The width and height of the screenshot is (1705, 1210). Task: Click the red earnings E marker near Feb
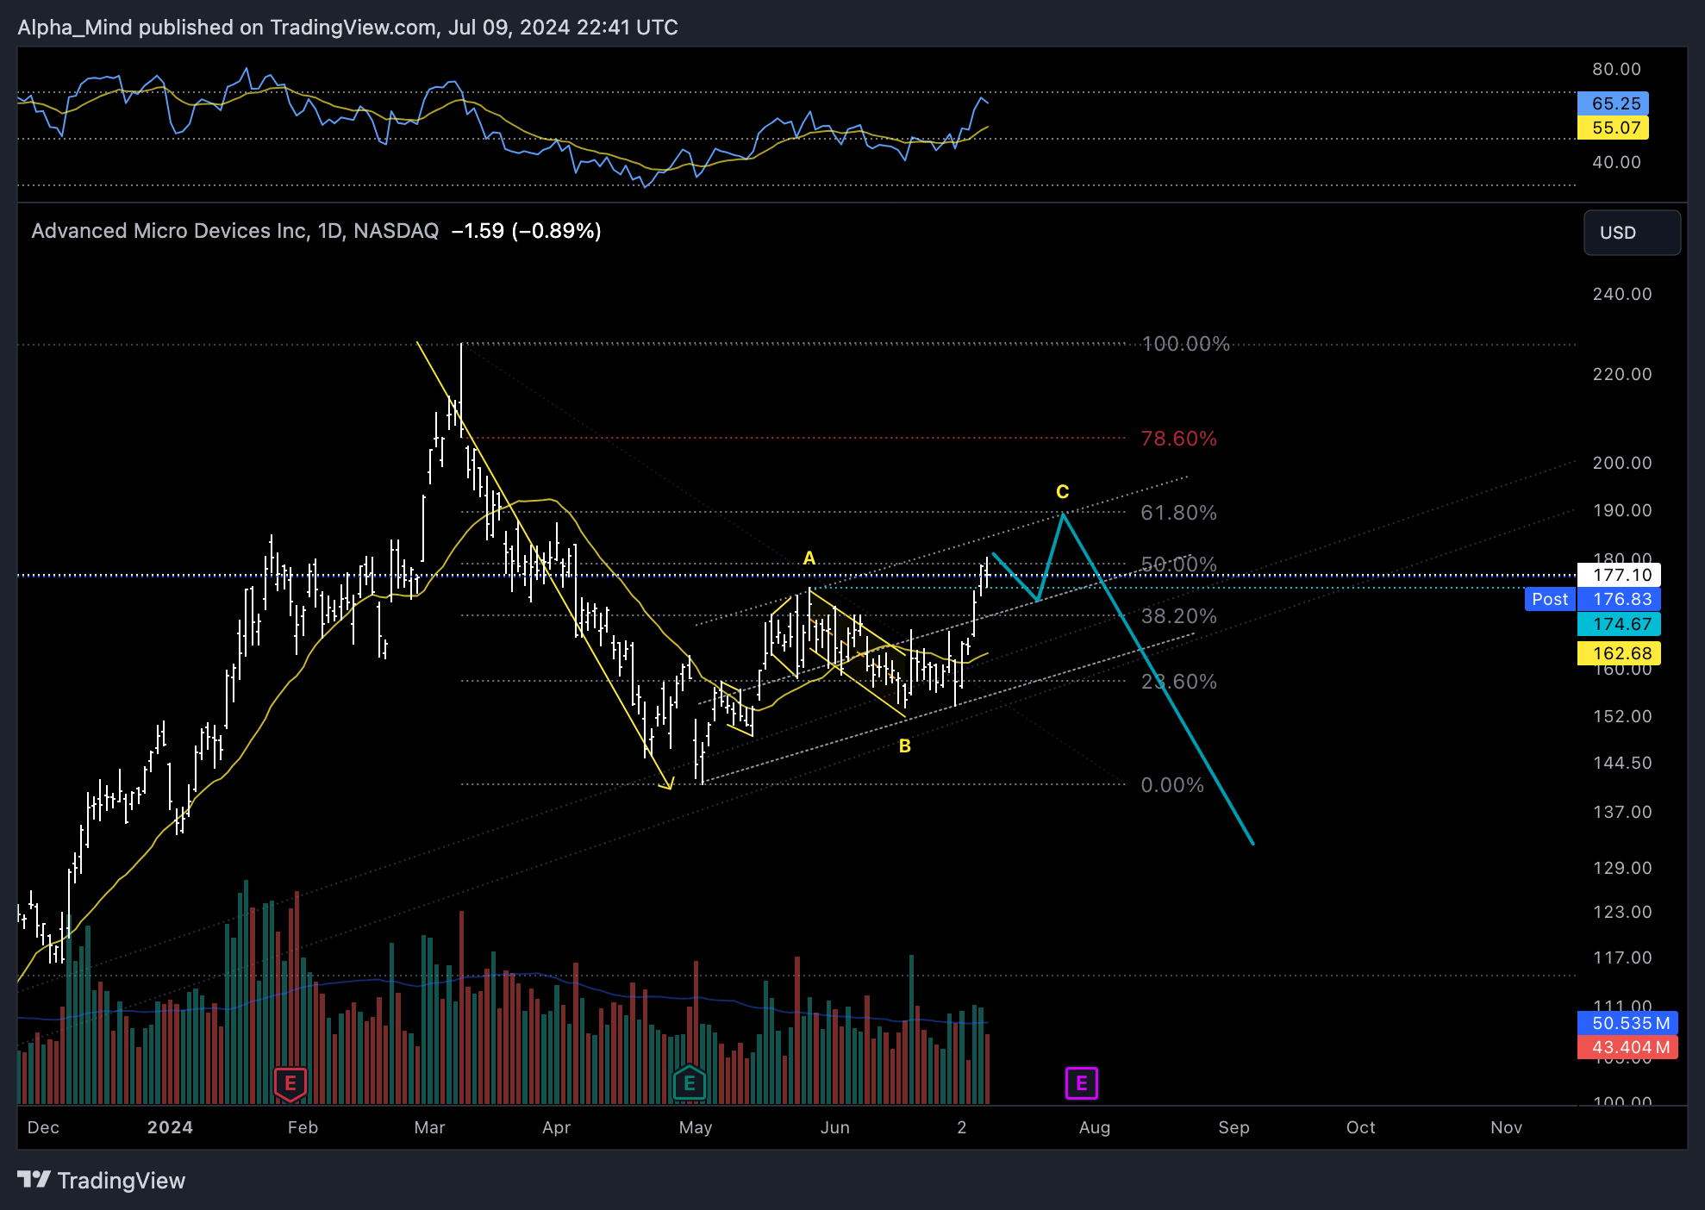coord(290,1083)
